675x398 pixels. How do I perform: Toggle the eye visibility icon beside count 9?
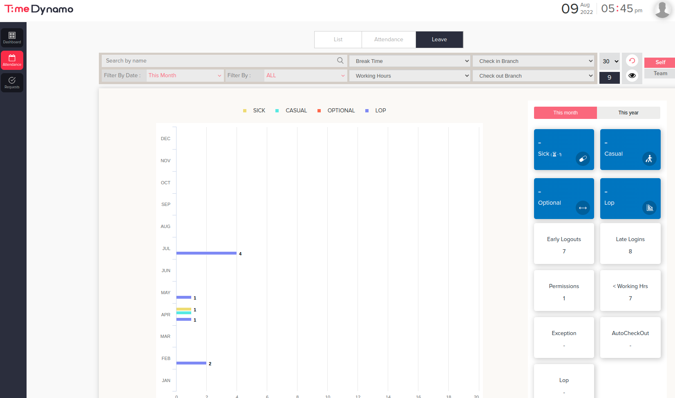tap(632, 76)
